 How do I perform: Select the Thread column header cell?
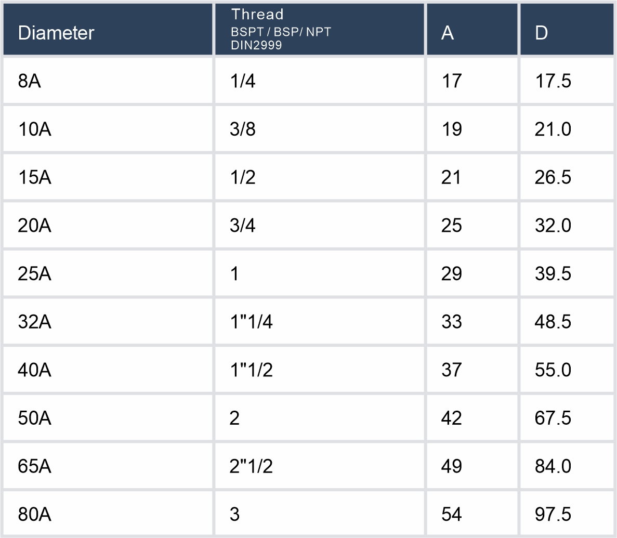pyautogui.click(x=281, y=30)
